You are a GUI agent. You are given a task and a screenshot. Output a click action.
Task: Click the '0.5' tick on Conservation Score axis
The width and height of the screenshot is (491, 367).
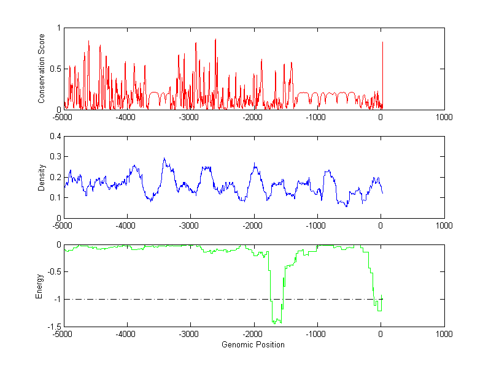pos(55,69)
